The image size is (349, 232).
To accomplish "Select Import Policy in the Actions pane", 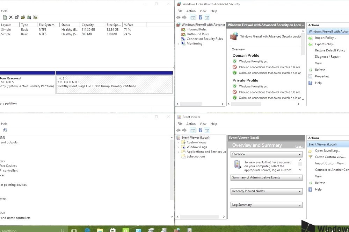I will [325, 37].
